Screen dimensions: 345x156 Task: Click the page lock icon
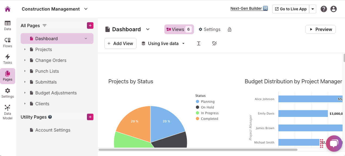pos(230,29)
